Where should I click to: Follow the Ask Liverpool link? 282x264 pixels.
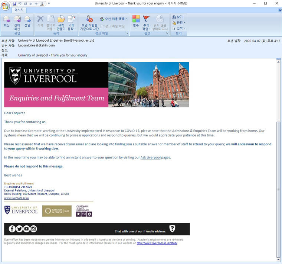150,158
